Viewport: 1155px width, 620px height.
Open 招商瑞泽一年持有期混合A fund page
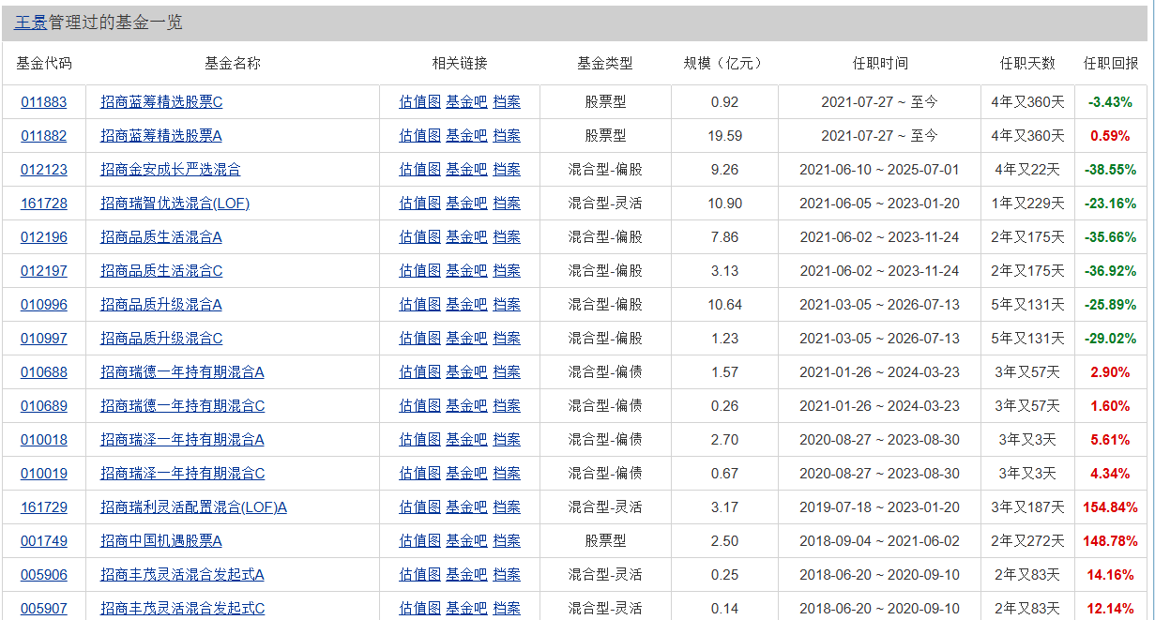tap(182, 440)
